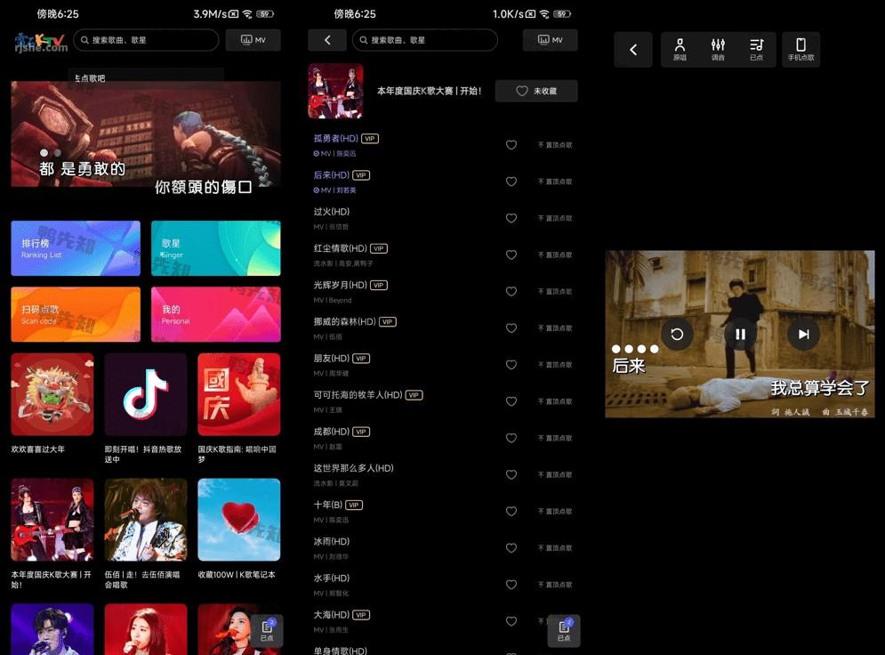Image resolution: width=885 pixels, height=655 pixels.
Task: Tap the 搜索歌曲、歌星 search field
Action: 142,39
